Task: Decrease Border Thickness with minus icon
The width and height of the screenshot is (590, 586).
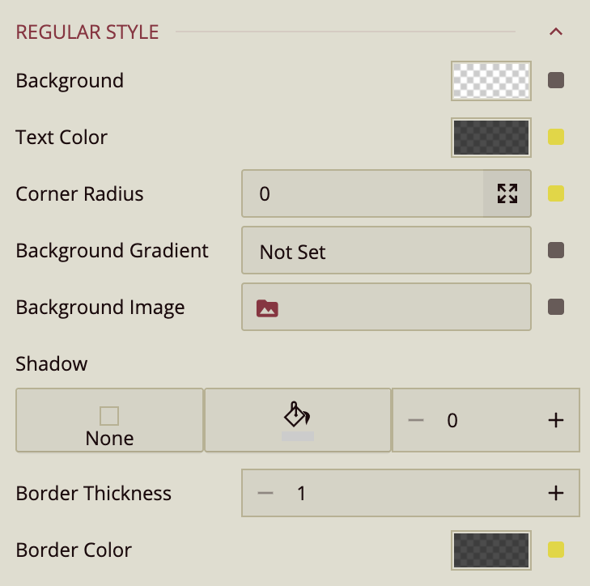Action: pyautogui.click(x=265, y=493)
